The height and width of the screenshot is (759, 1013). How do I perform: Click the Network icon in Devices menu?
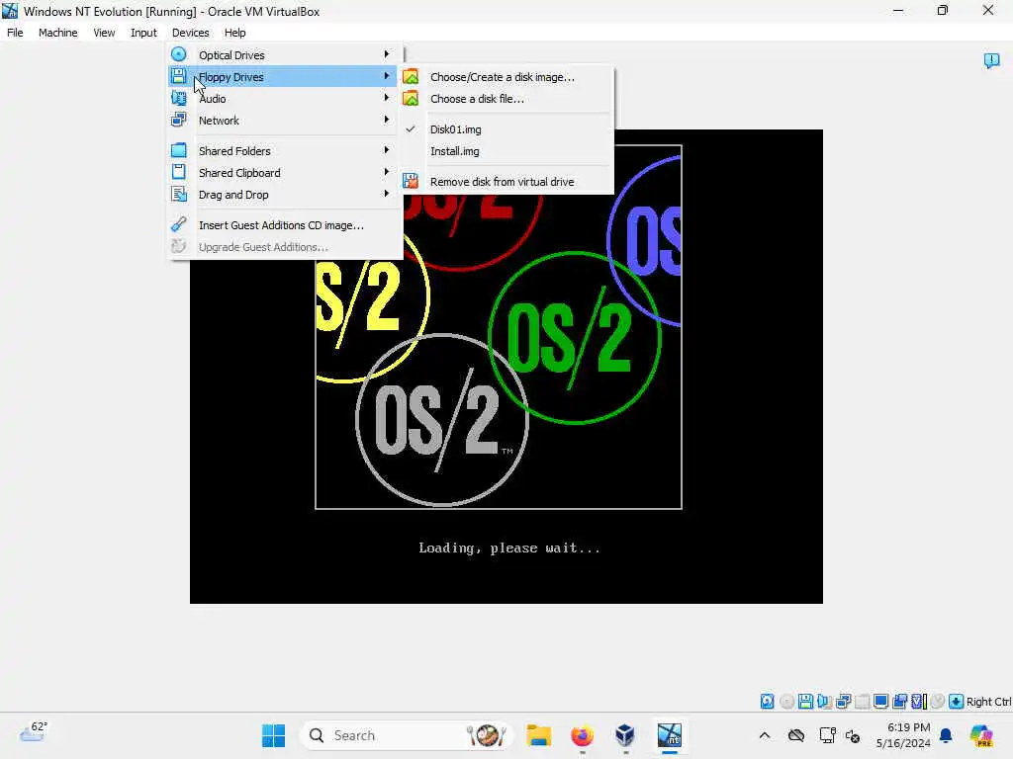(x=179, y=120)
